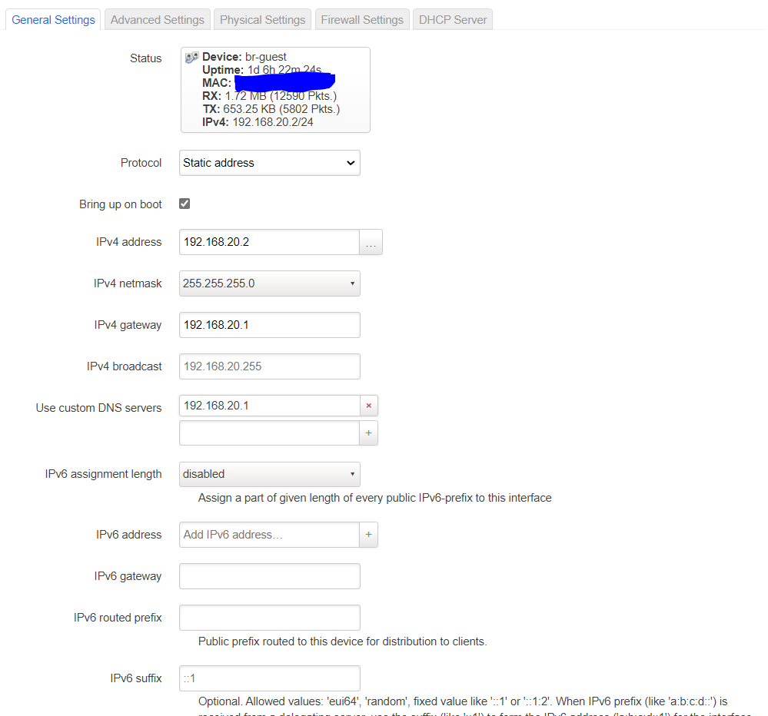The height and width of the screenshot is (716, 768).
Task: Add a new custom DNS server entry
Action: (368, 433)
